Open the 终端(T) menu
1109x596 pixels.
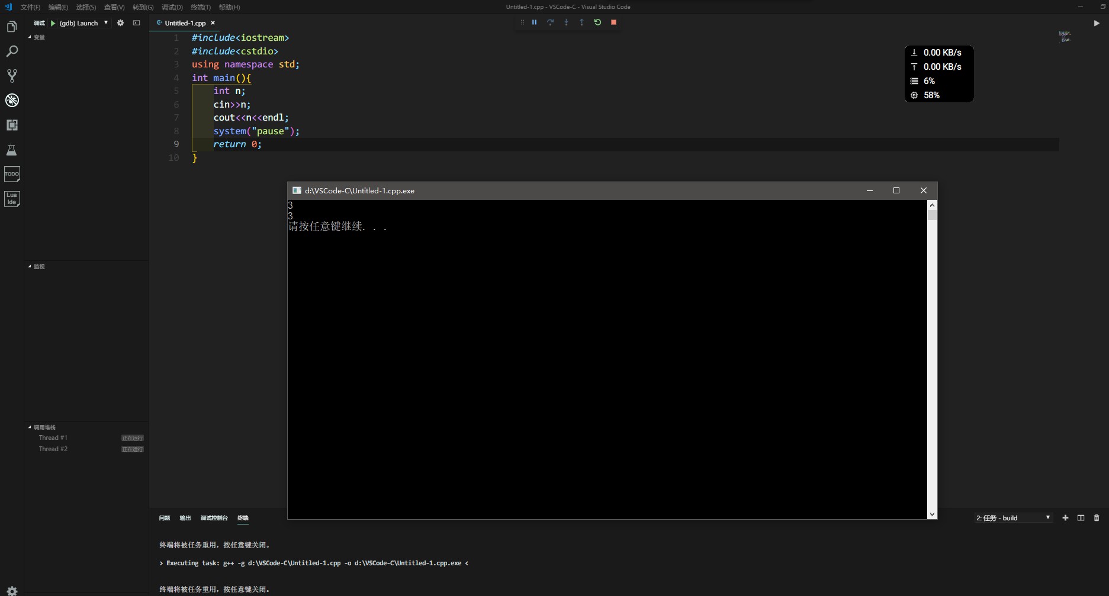[x=201, y=7]
